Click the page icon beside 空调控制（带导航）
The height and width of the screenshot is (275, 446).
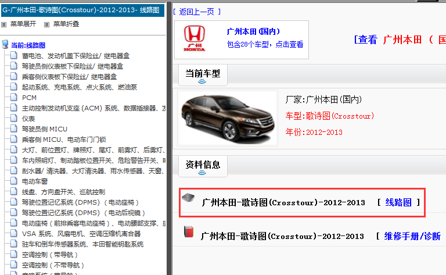14,254
